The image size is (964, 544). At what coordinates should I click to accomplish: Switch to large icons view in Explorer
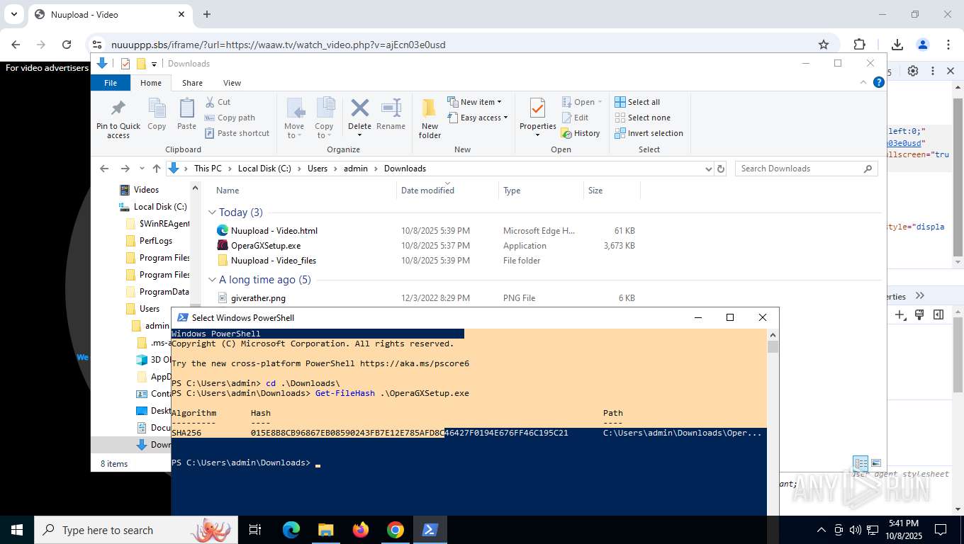click(876, 463)
